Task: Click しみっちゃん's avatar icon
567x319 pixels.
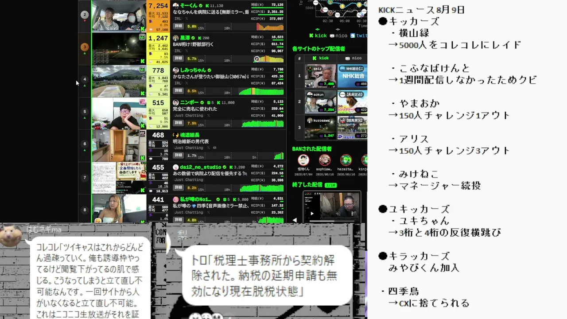Action: [176, 70]
